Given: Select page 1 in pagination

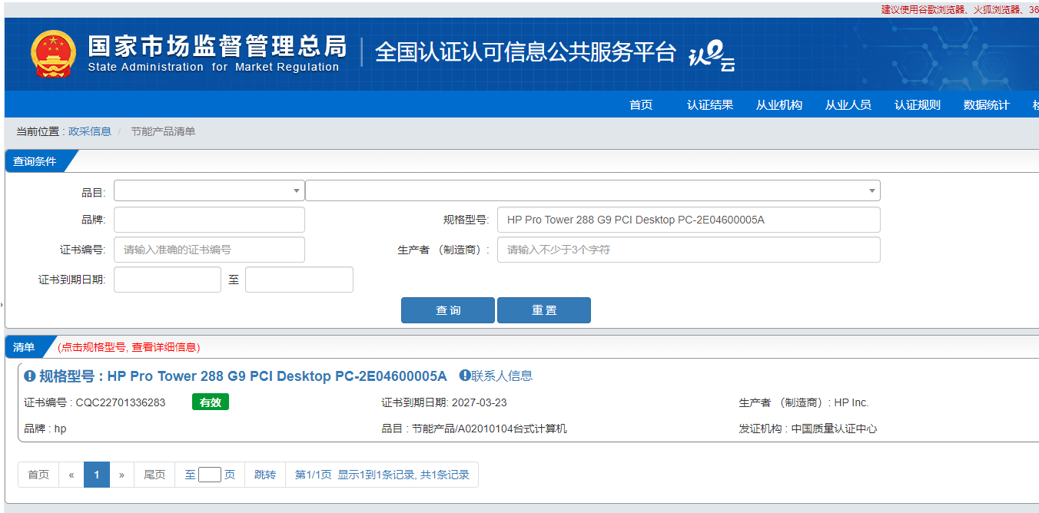Looking at the screenshot, I should [x=97, y=475].
